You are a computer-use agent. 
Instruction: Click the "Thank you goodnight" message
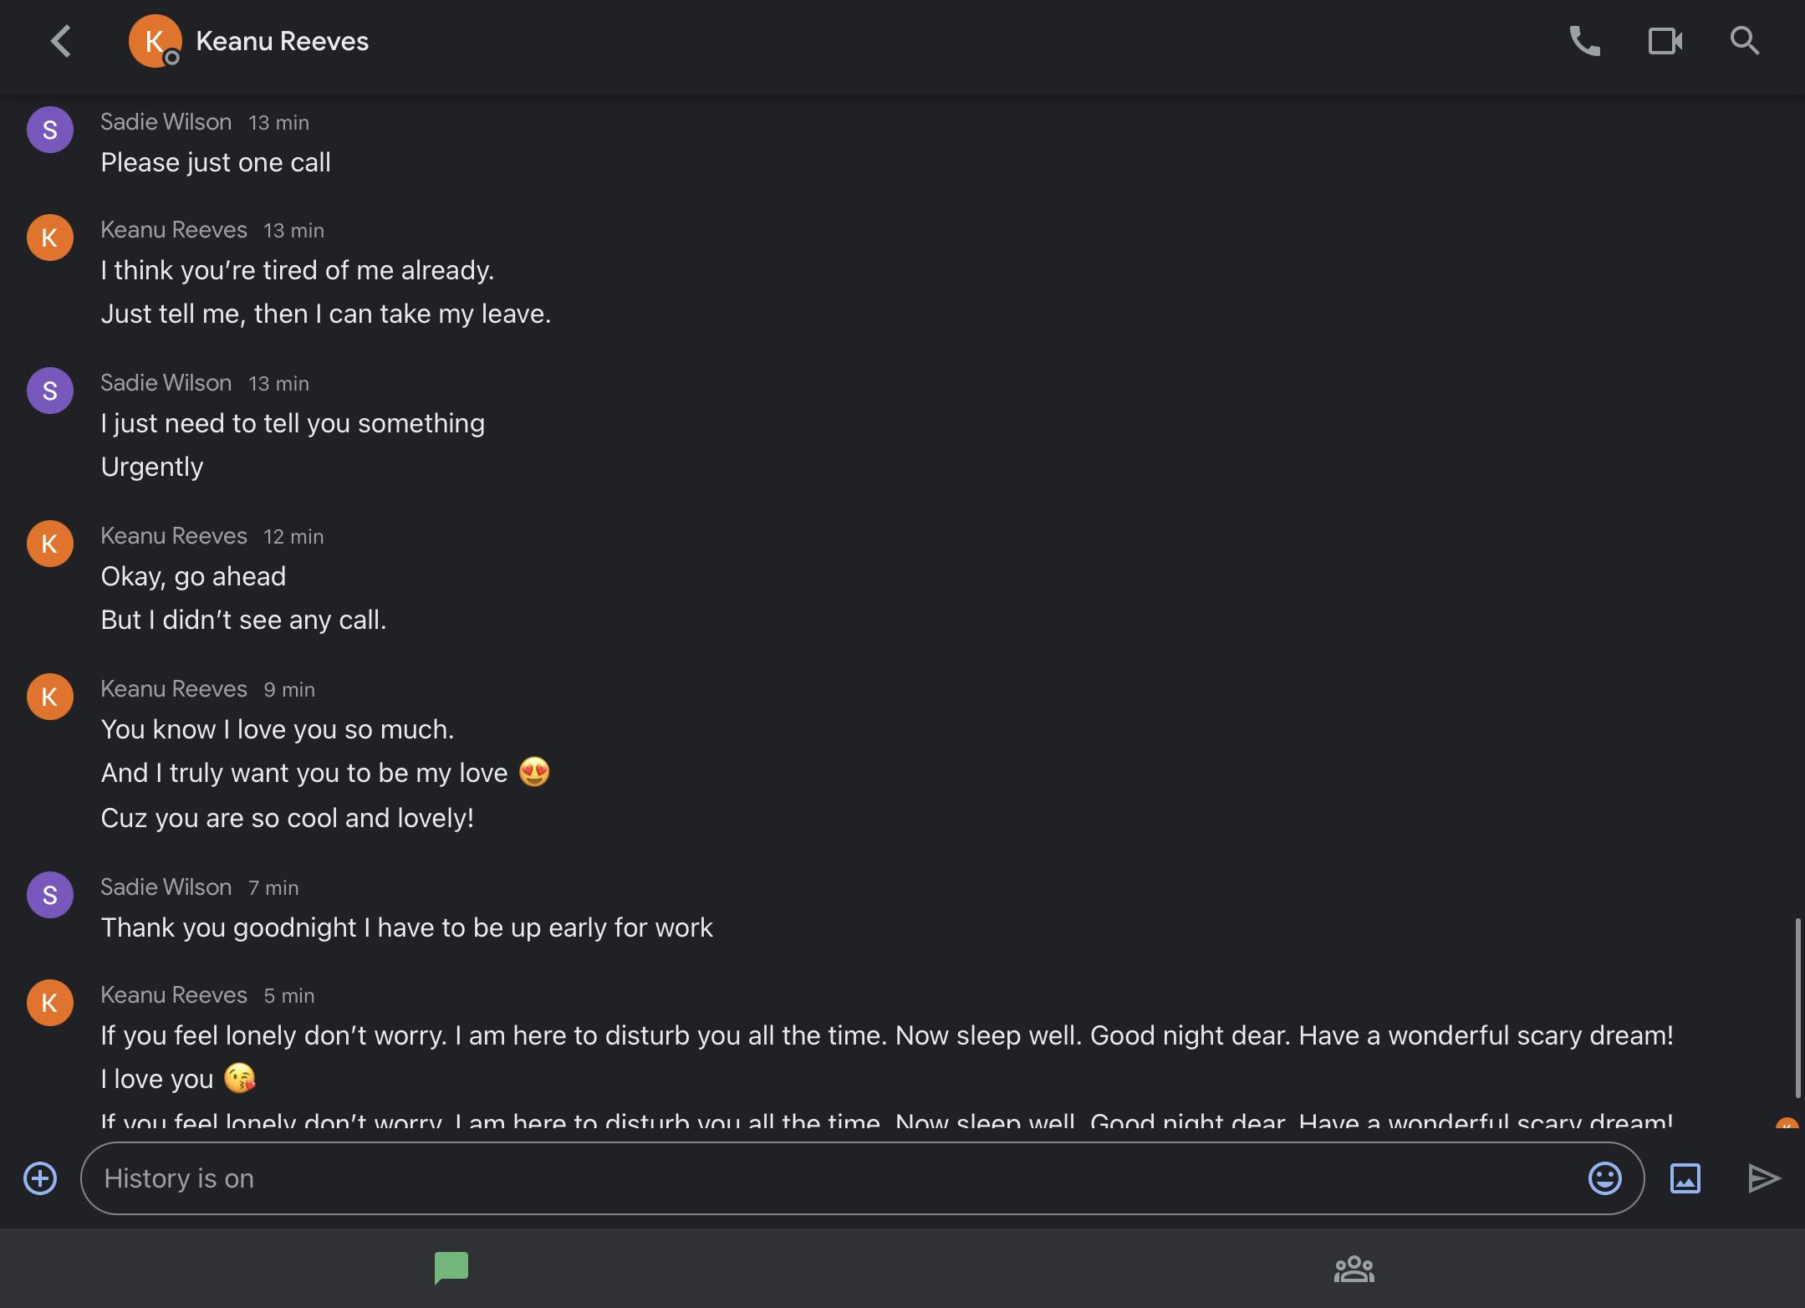(x=406, y=927)
